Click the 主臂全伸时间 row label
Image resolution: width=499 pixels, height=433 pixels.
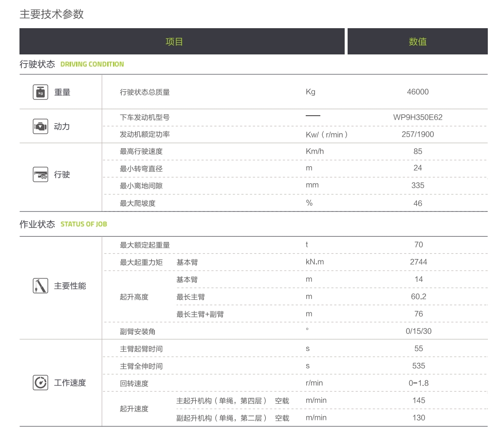pyautogui.click(x=141, y=366)
